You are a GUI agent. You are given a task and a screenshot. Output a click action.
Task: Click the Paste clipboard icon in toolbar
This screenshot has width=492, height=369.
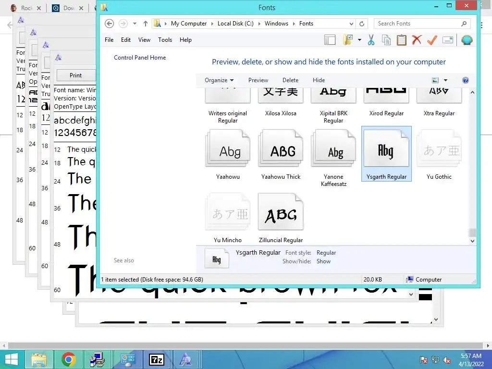[401, 40]
